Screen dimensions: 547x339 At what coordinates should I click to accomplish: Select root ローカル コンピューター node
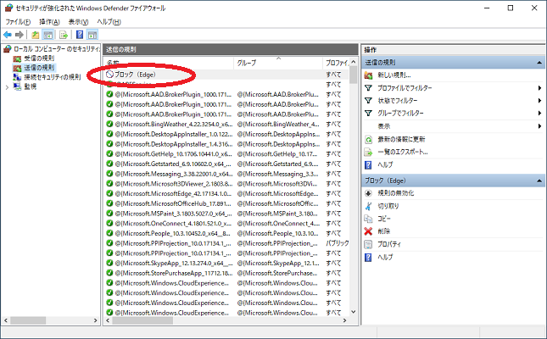coord(57,49)
